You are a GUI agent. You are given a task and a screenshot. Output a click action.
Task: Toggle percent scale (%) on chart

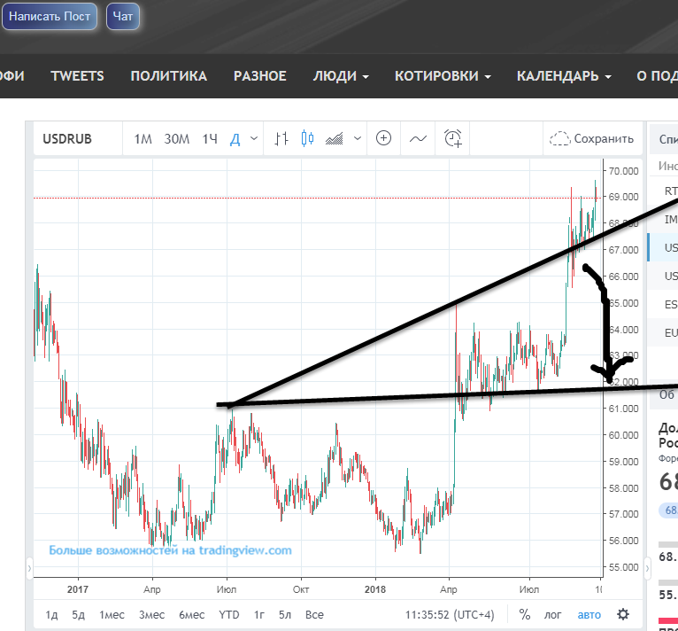[525, 614]
